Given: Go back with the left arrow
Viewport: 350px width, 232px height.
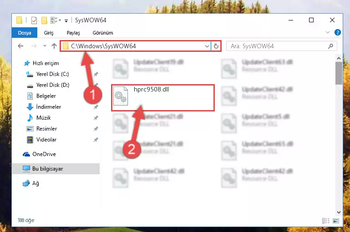Looking at the screenshot, I should coord(20,46).
